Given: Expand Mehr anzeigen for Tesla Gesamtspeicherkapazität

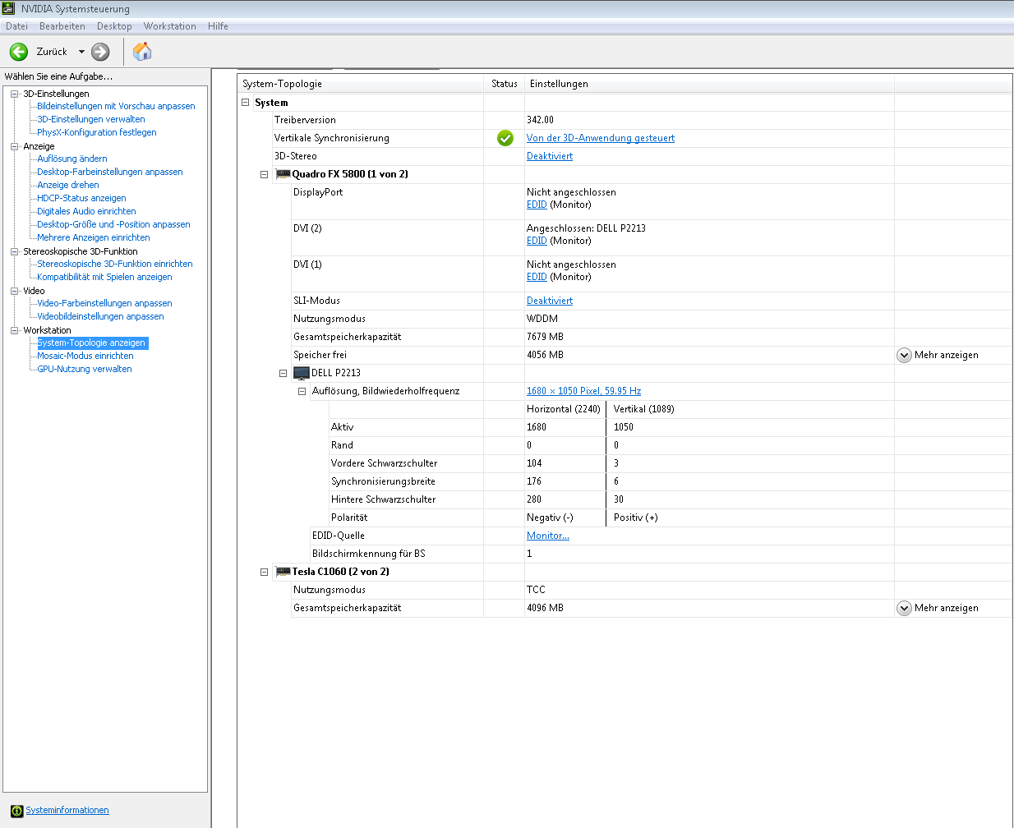Looking at the screenshot, I should tap(904, 608).
